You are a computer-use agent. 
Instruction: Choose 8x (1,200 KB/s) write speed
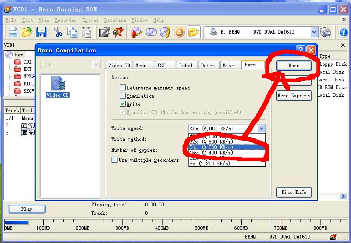coord(227,164)
